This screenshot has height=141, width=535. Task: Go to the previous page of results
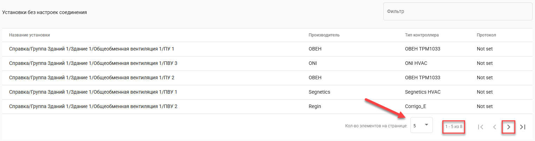[x=495, y=127]
